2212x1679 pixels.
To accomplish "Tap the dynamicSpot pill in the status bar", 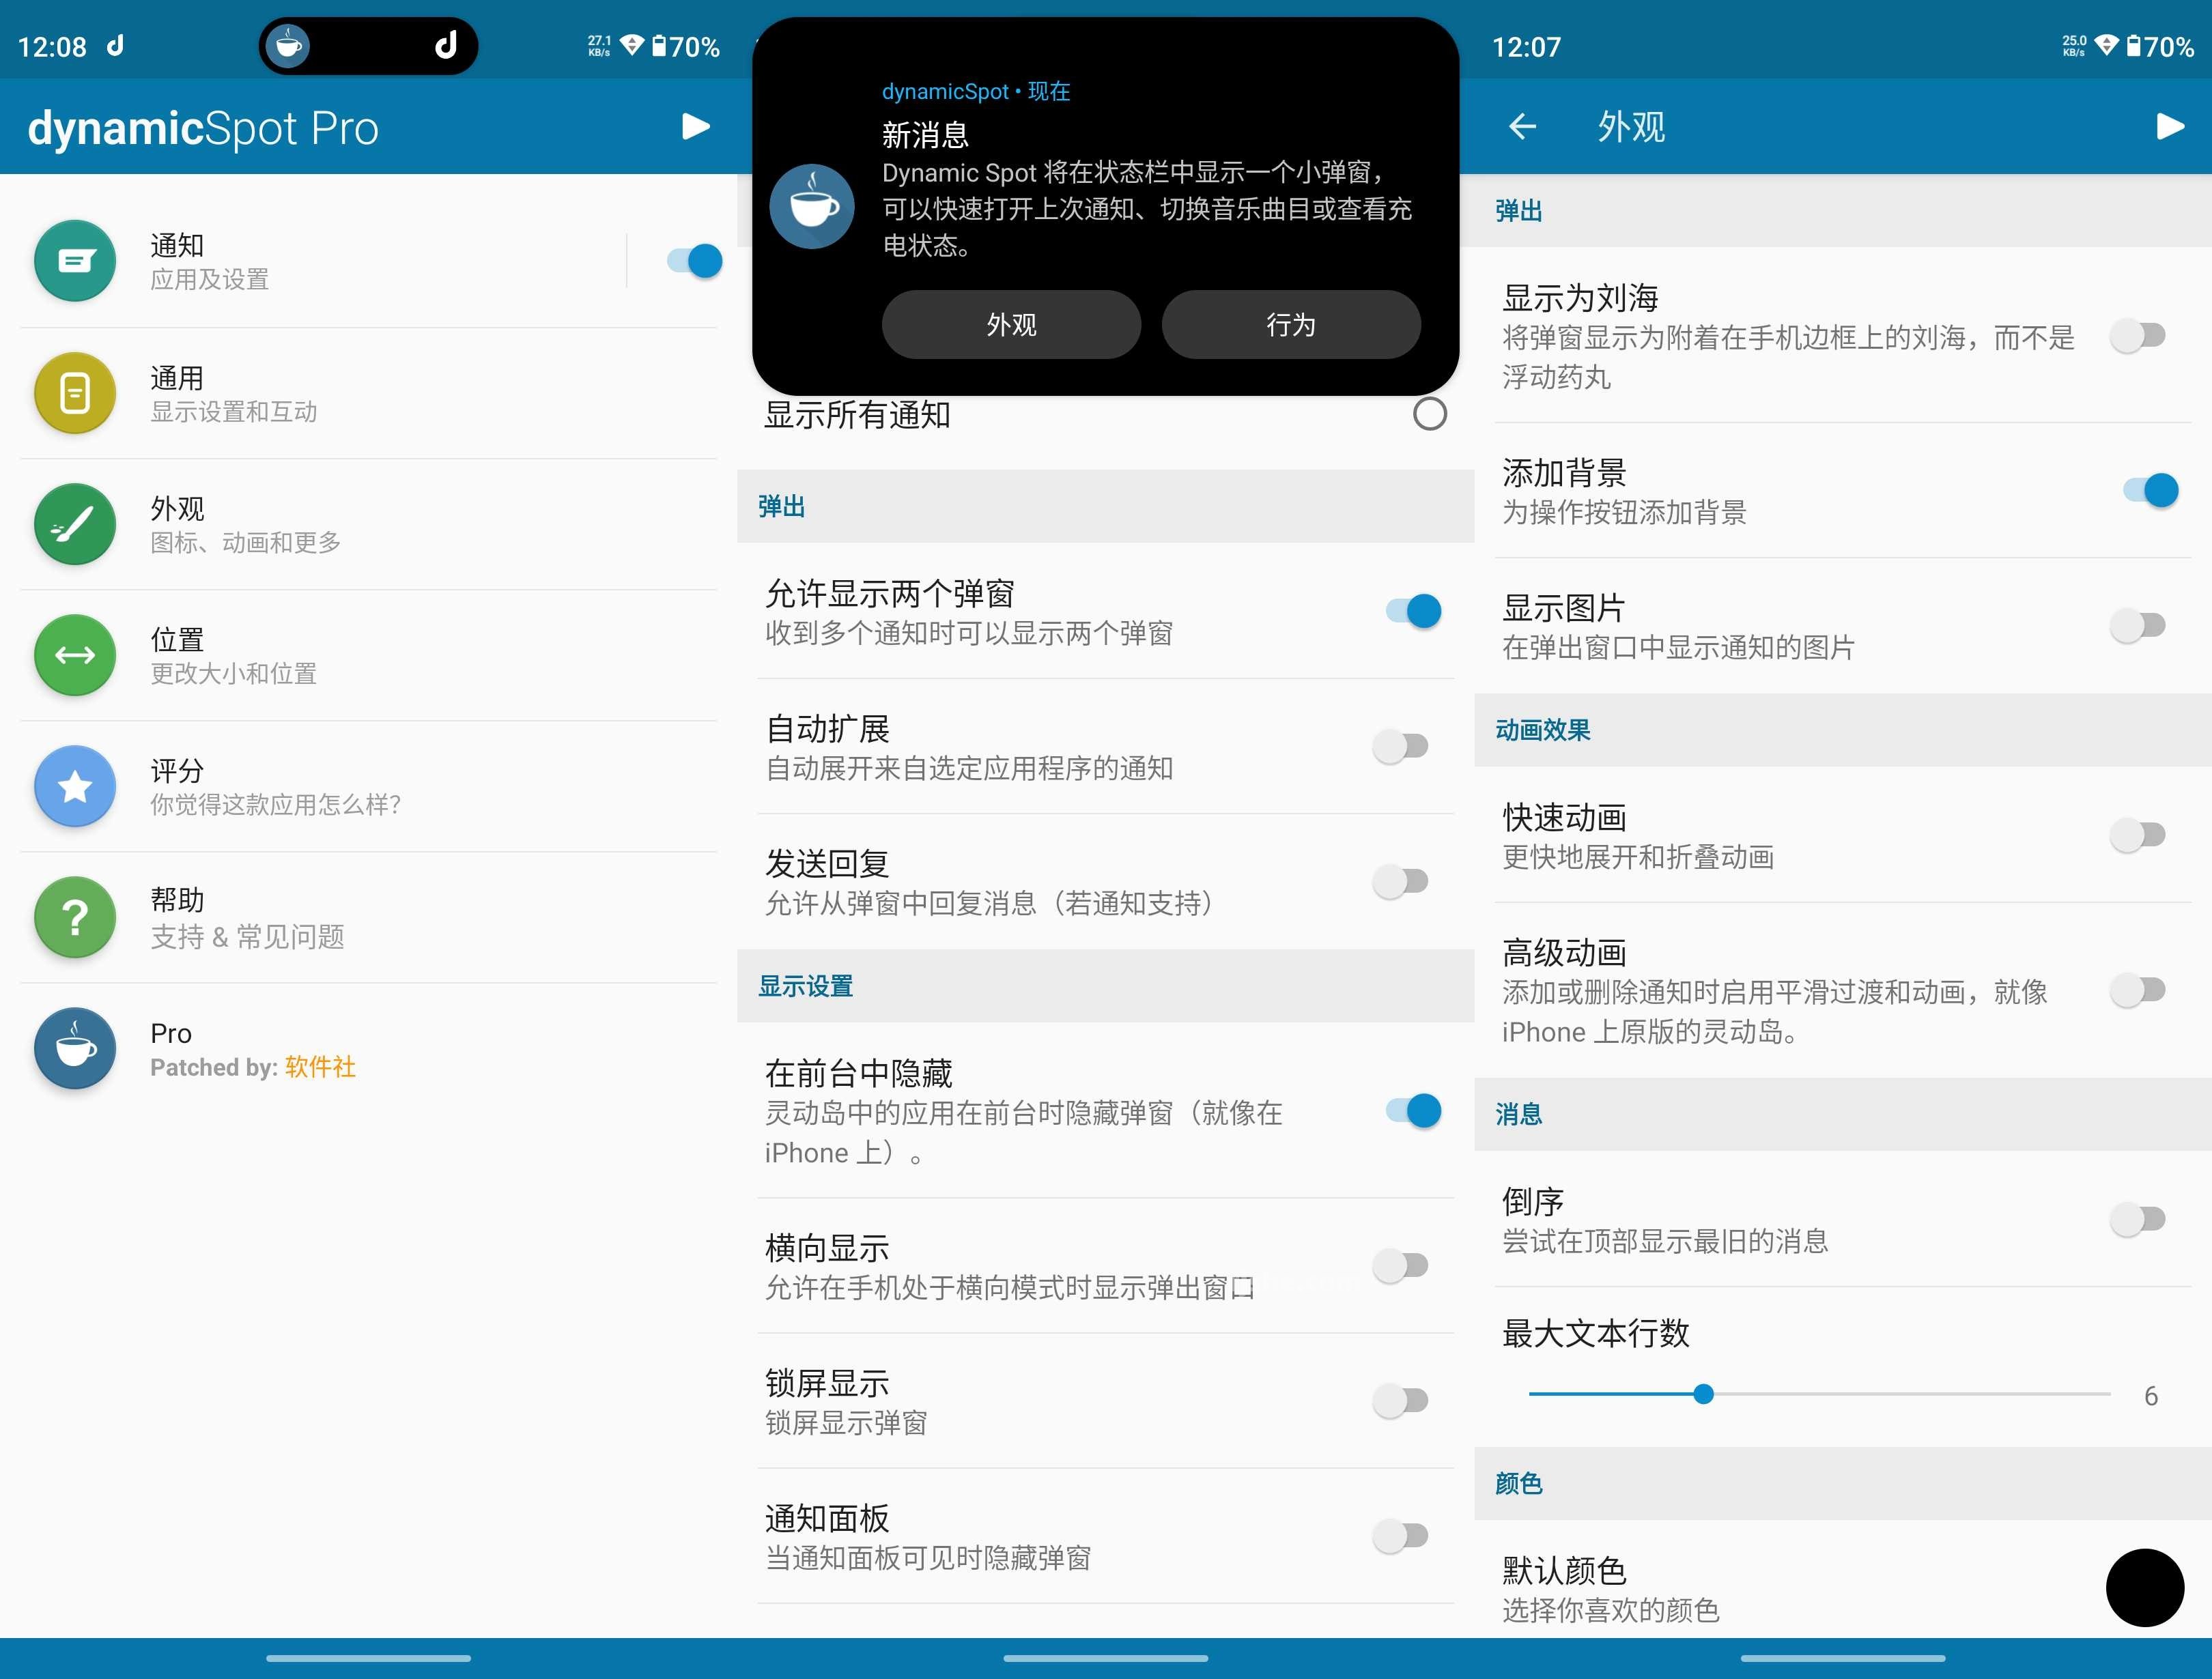I will [368, 45].
